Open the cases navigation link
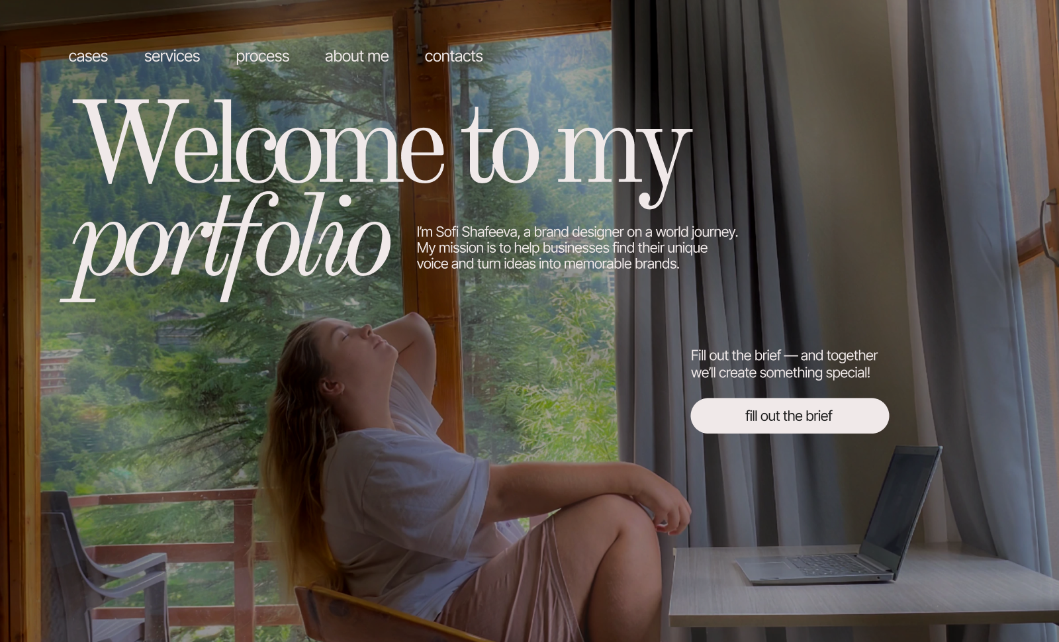The width and height of the screenshot is (1059, 642). [88, 56]
